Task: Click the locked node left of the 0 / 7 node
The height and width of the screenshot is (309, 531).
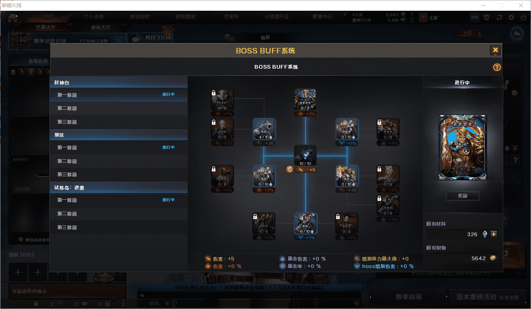Action: tap(222, 100)
